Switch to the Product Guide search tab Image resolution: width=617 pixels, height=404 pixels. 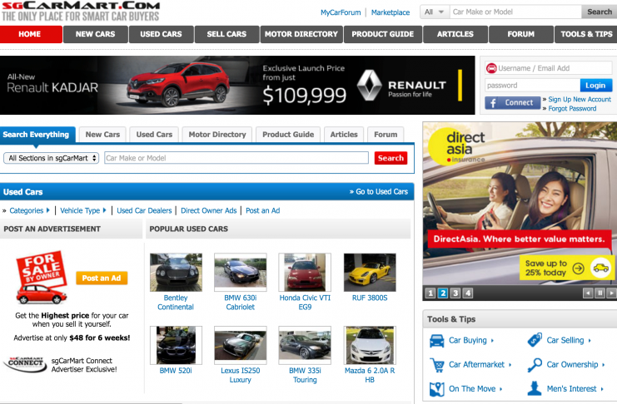(x=288, y=135)
